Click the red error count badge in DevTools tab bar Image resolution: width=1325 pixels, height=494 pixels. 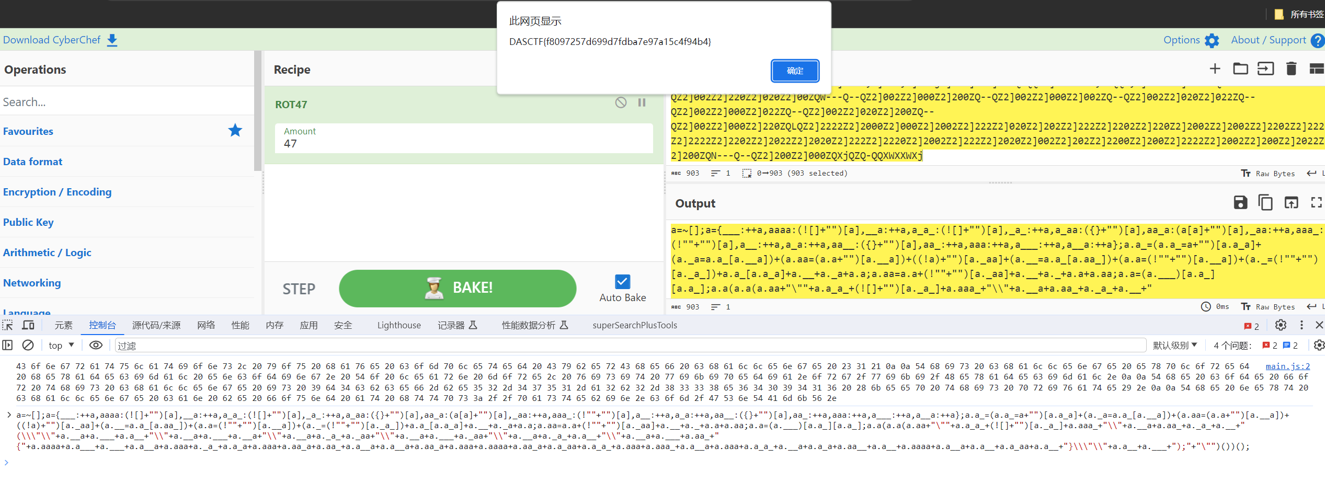click(1252, 326)
